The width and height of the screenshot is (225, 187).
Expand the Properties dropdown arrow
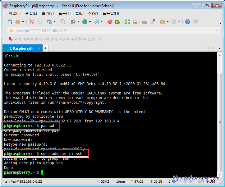[54, 22]
